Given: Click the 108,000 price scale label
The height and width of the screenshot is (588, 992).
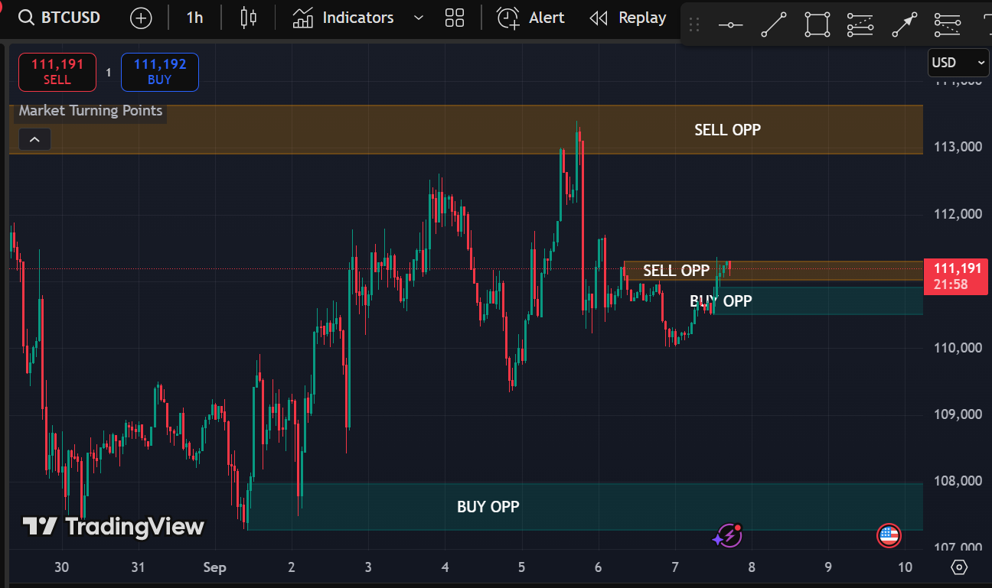Looking at the screenshot, I should (958, 481).
